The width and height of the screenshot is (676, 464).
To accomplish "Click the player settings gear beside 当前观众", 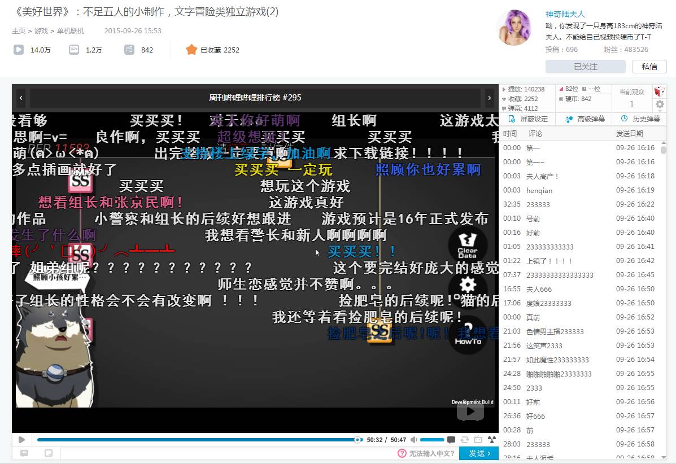I will (659, 104).
